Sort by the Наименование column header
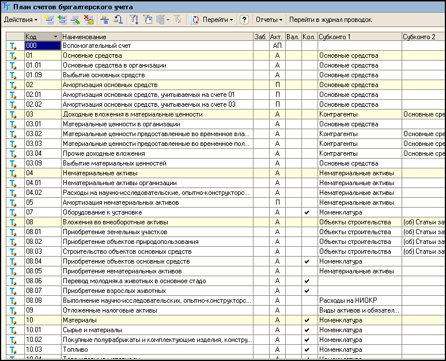The height and width of the screenshot is (361, 446). click(157, 37)
